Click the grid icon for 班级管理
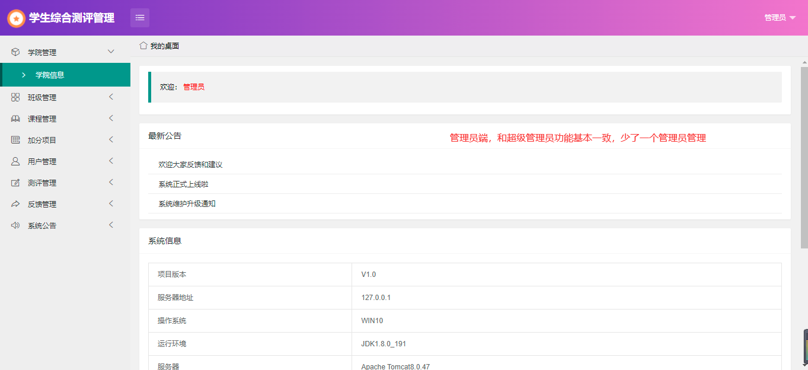This screenshot has height=370, width=808. click(15, 97)
